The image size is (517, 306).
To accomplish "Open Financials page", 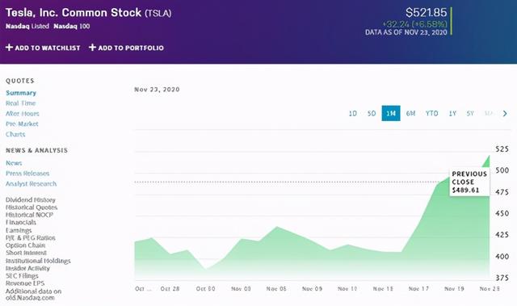I will click(x=21, y=222).
